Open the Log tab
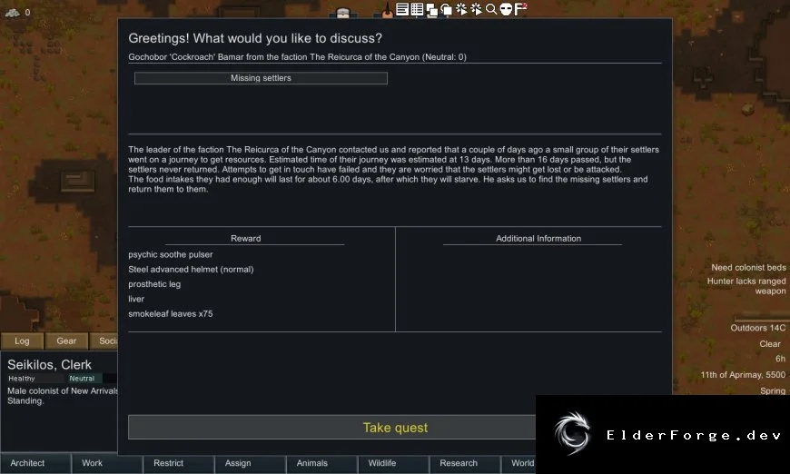 pyautogui.click(x=22, y=341)
